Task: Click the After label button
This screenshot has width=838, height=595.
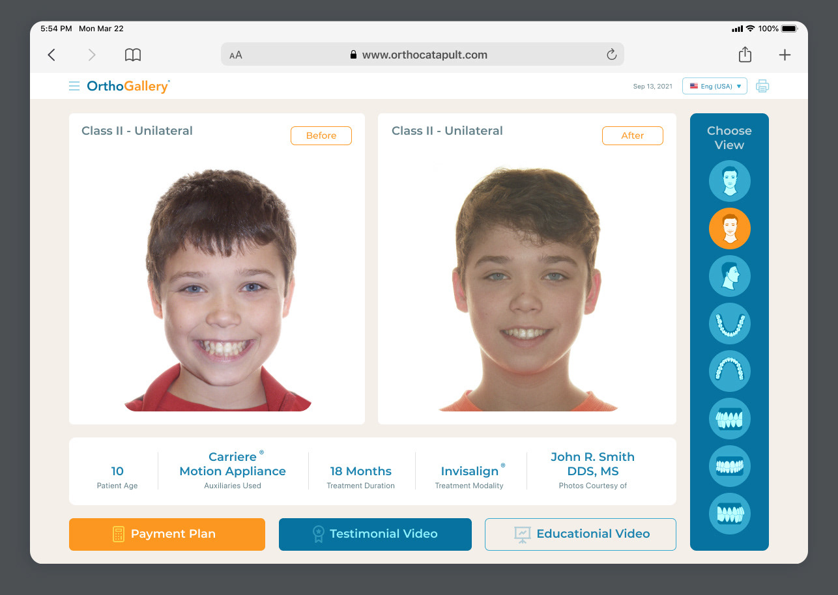Action: (633, 135)
